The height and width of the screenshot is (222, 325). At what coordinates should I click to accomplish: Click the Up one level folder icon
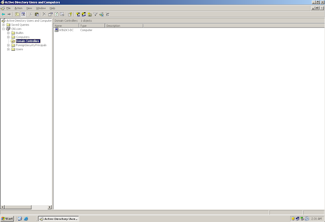point(17,14)
